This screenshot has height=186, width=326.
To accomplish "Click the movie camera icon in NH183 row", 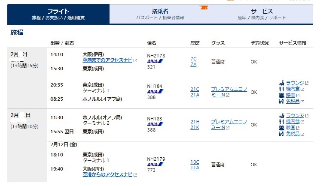I will 281,128.
